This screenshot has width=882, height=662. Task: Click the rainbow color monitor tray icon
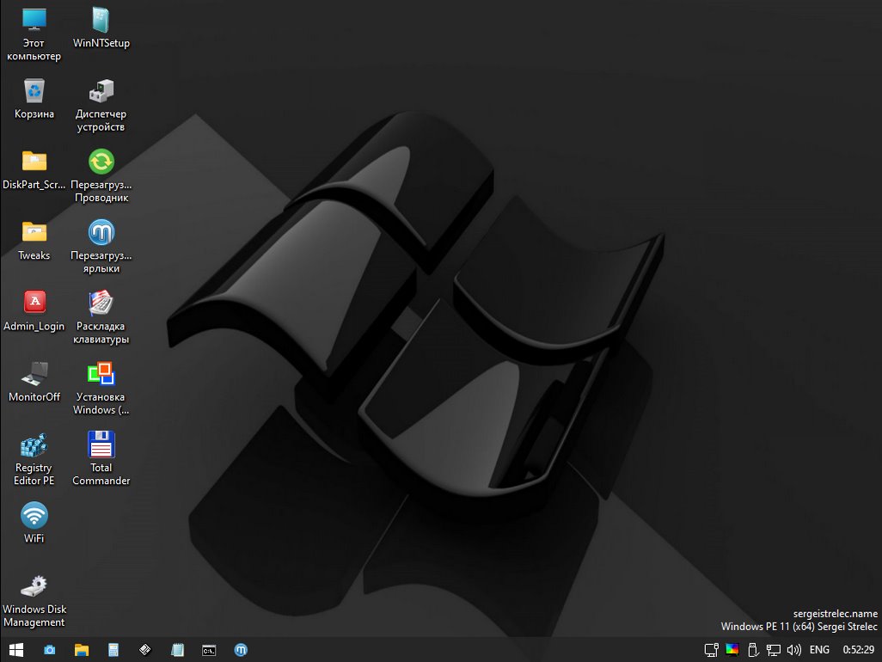pos(732,650)
